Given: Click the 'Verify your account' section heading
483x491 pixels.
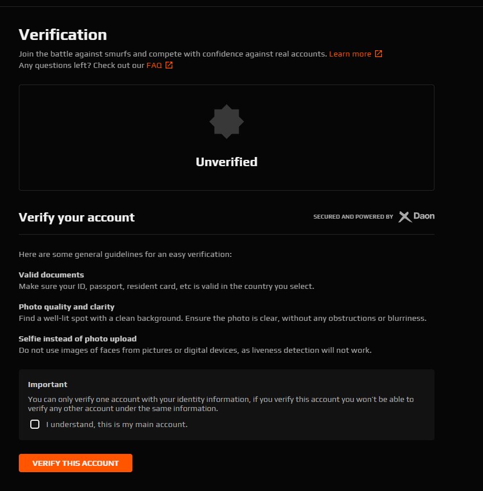Looking at the screenshot, I should [x=77, y=218].
